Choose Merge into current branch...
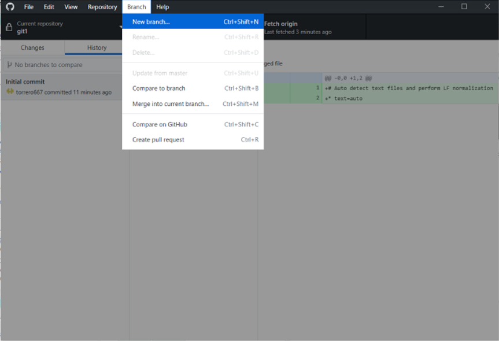The image size is (499, 341). point(193,103)
